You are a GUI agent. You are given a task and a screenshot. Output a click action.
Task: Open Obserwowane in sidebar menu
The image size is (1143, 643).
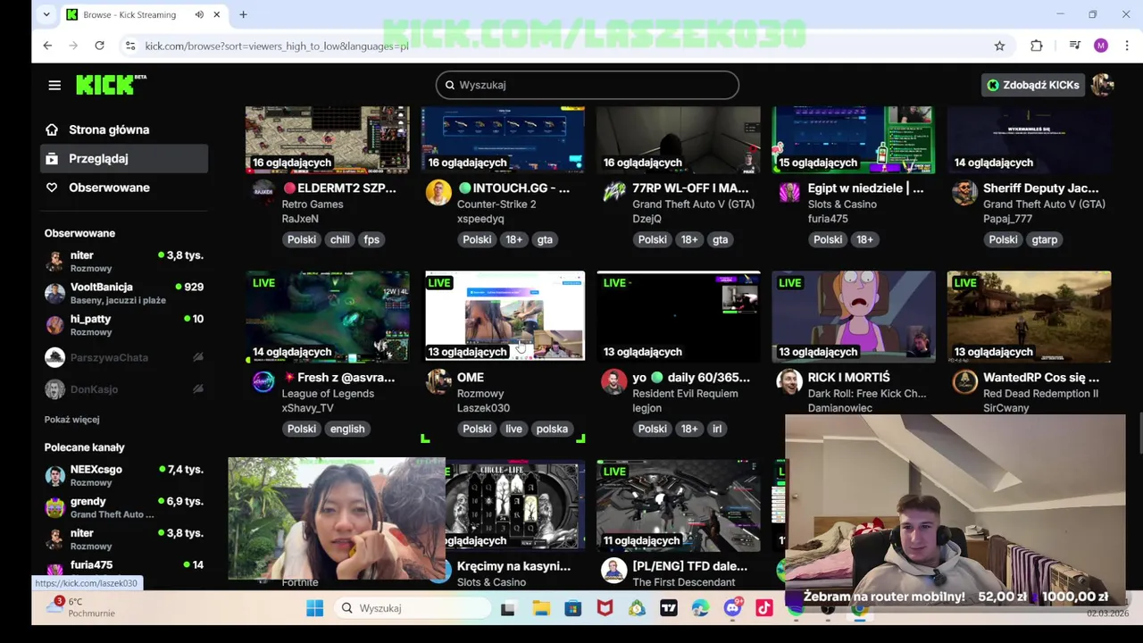[x=109, y=188]
